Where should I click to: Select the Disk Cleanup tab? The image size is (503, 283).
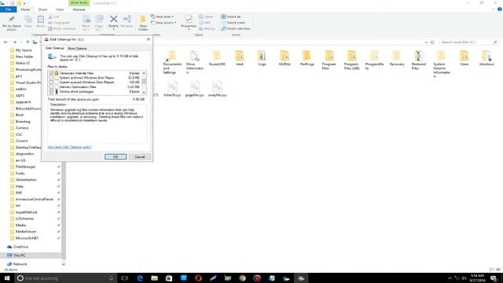coord(54,48)
